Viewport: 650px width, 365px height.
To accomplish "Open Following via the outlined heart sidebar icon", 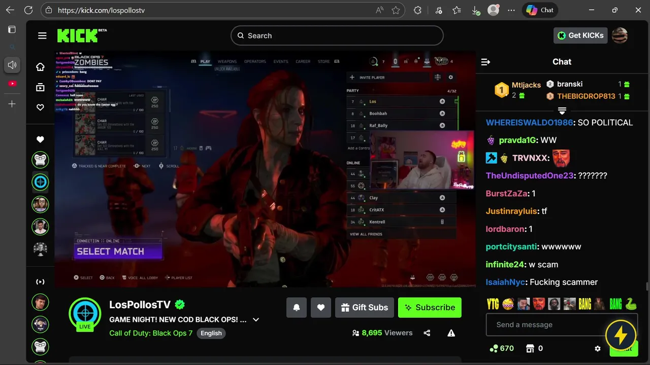I will (40, 107).
